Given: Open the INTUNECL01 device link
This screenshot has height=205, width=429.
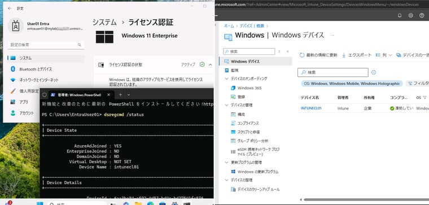Looking at the screenshot, I should (x=311, y=108).
